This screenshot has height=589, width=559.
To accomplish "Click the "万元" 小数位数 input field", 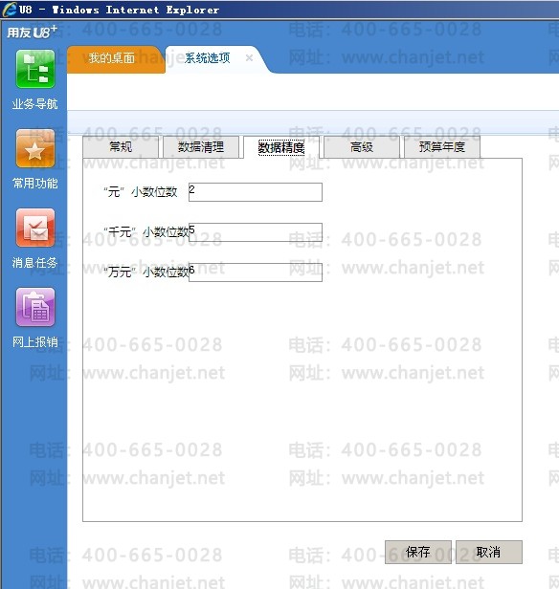I will coord(256,273).
